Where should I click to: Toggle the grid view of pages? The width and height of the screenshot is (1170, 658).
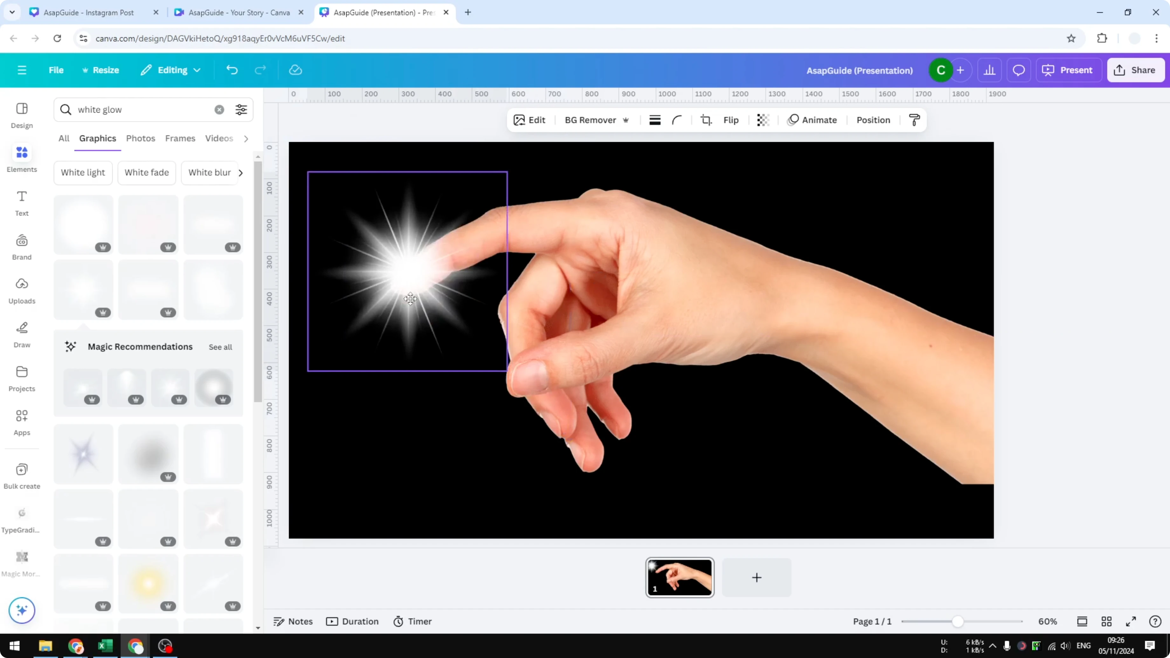coord(1106,621)
